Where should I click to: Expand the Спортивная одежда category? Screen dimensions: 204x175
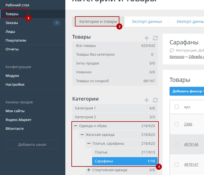pyautogui.click(x=89, y=170)
